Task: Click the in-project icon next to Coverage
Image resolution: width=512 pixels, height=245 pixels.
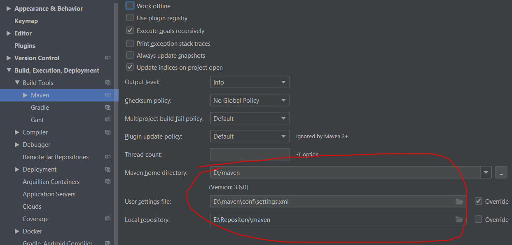Action: [108, 219]
